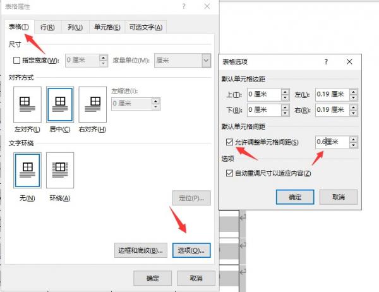Decrease preferred width value

point(103,63)
